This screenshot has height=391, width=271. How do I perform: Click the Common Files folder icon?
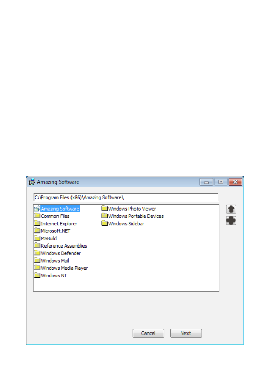37,216
